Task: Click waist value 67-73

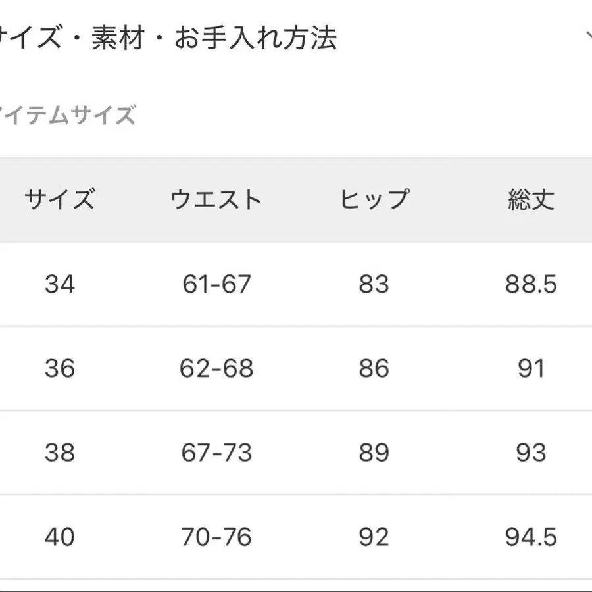Action: point(216,453)
